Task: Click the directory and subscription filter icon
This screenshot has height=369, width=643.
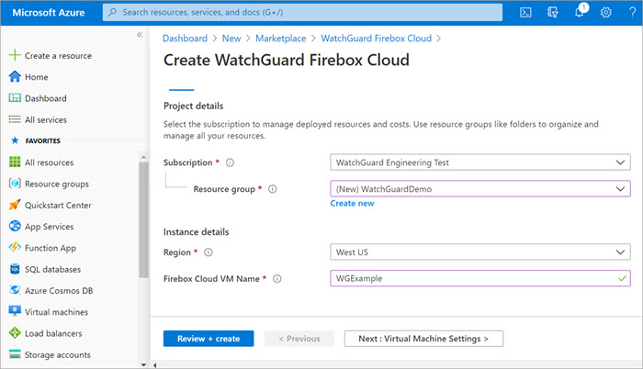Action: [553, 12]
